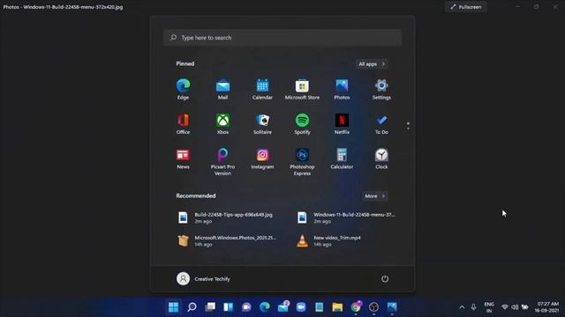Expand More recommended items
Viewport: 565px width, 317px height.
tap(374, 195)
